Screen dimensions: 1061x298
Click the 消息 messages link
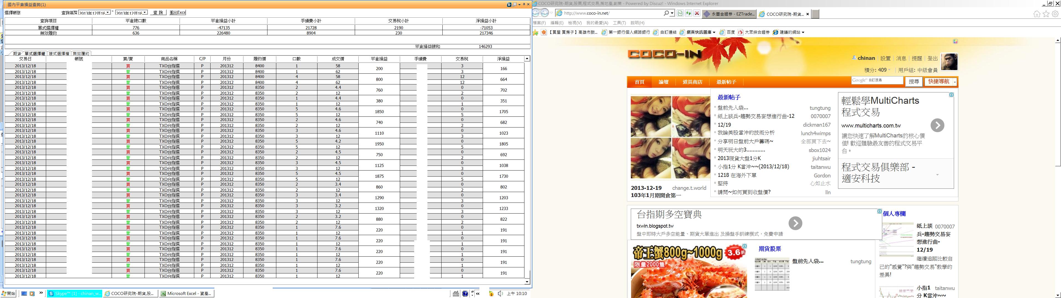tap(901, 58)
